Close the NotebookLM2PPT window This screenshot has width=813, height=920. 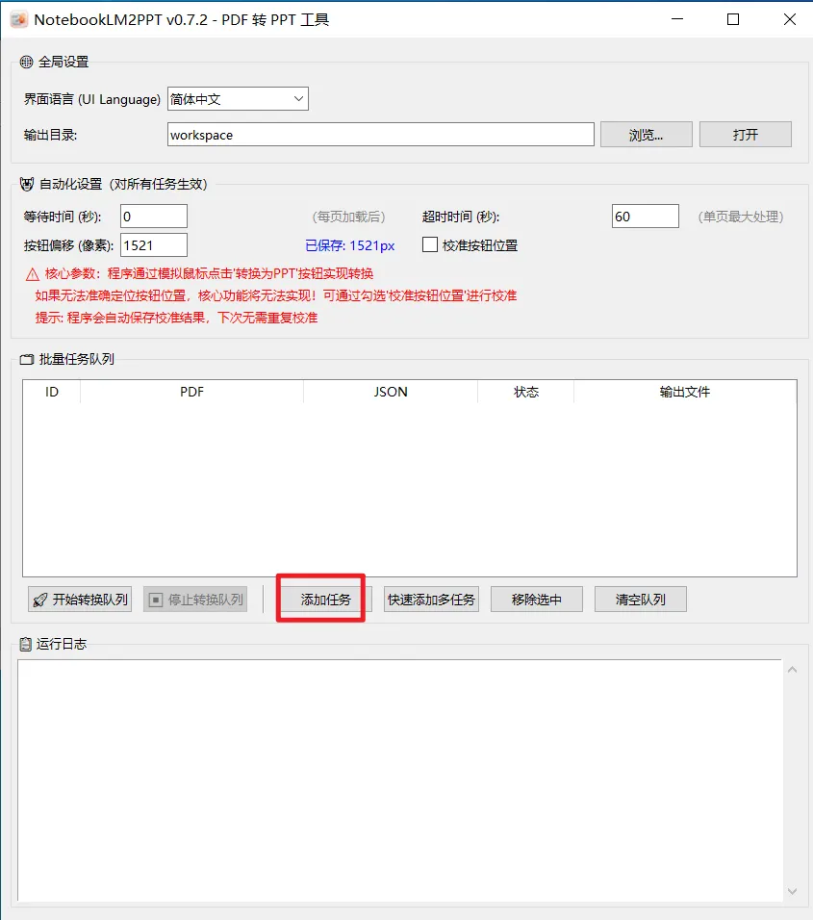[790, 19]
